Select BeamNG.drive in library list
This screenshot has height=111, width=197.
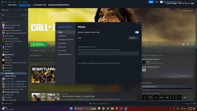click(9, 55)
